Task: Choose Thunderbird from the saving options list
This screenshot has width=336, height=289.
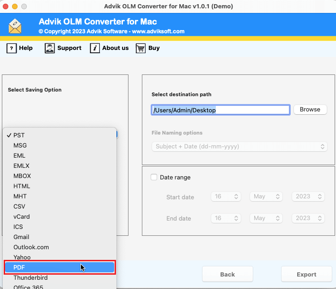Action: 60,277
